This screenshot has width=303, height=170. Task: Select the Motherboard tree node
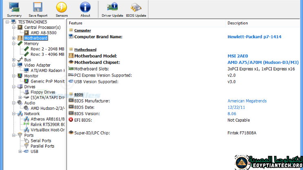(x=36, y=38)
